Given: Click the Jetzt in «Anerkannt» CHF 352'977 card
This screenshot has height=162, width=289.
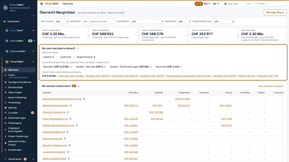Looking at the screenshot, I should pyautogui.click(x=213, y=35).
